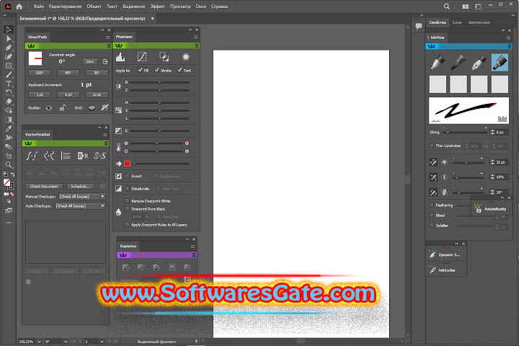Enable the Invert checkbox
This screenshot has height=346, width=519.
point(127,176)
